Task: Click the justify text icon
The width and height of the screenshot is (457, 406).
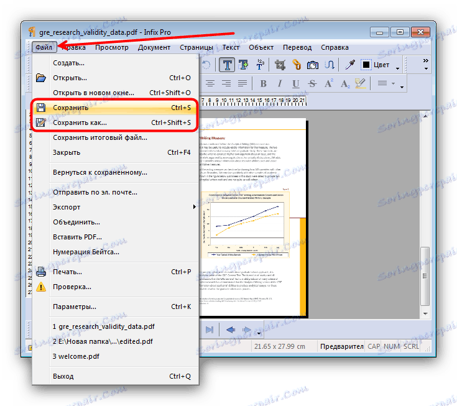Action: pos(242,84)
